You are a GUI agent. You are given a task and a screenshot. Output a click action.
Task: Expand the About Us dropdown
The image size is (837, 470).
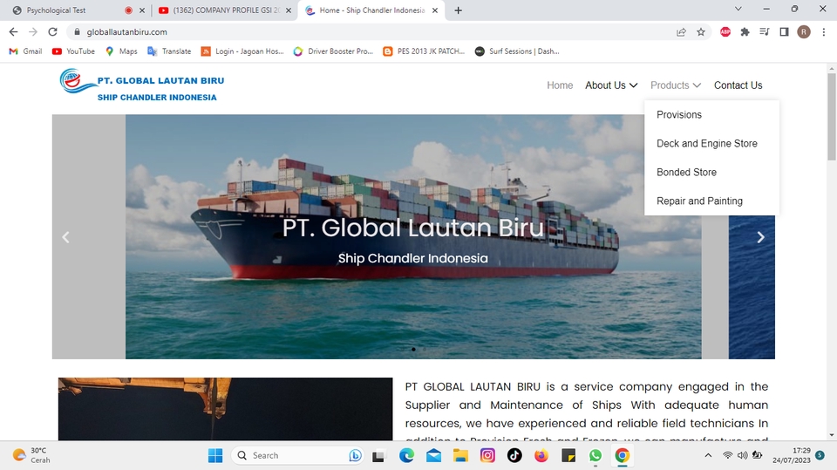tap(611, 85)
